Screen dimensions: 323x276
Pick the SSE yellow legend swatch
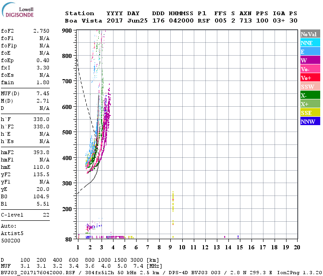point(309,113)
